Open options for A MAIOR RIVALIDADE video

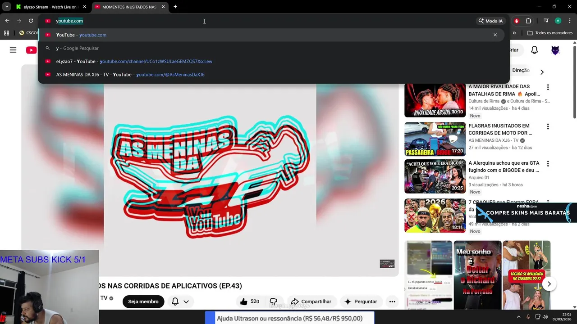point(548,87)
